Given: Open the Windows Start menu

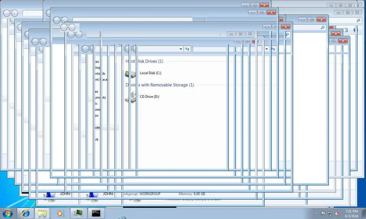Looking at the screenshot, I should click(x=7, y=213).
